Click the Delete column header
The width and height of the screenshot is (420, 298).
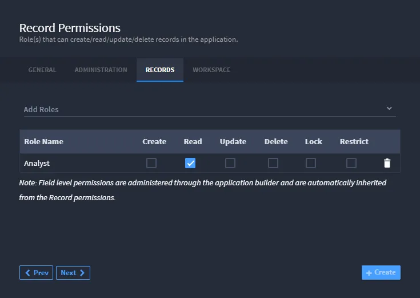point(276,141)
